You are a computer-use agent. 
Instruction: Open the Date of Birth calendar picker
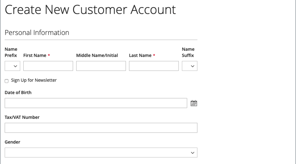(194, 103)
